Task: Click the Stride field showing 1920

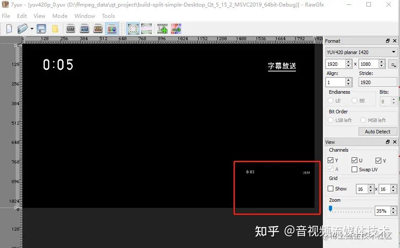Action: click(378, 82)
